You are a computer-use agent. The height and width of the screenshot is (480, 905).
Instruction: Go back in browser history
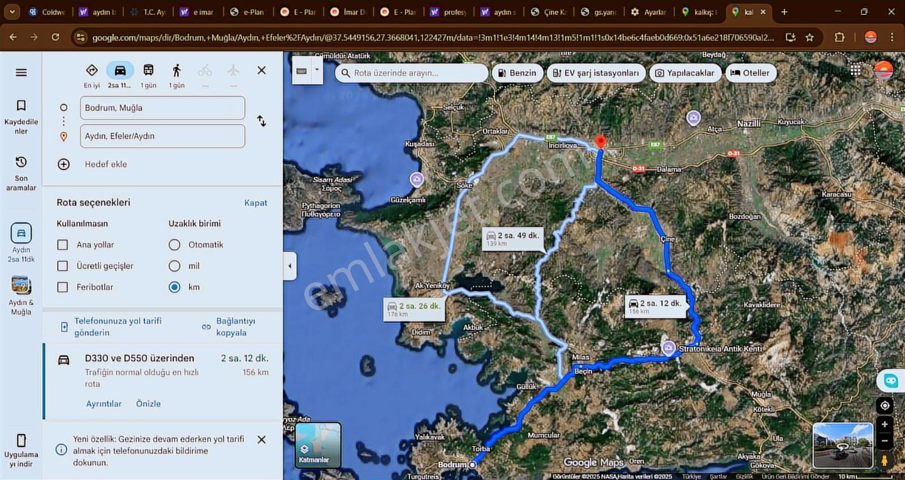click(x=13, y=37)
